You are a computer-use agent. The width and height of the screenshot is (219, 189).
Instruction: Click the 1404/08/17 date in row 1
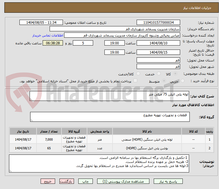[23, 139]
